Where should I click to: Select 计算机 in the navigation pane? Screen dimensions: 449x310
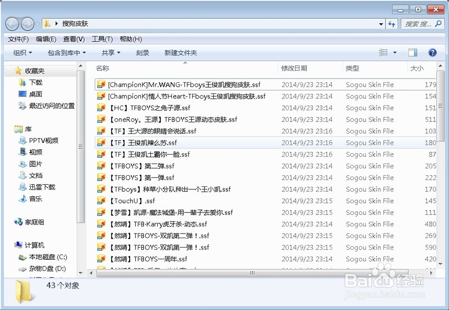(x=35, y=245)
